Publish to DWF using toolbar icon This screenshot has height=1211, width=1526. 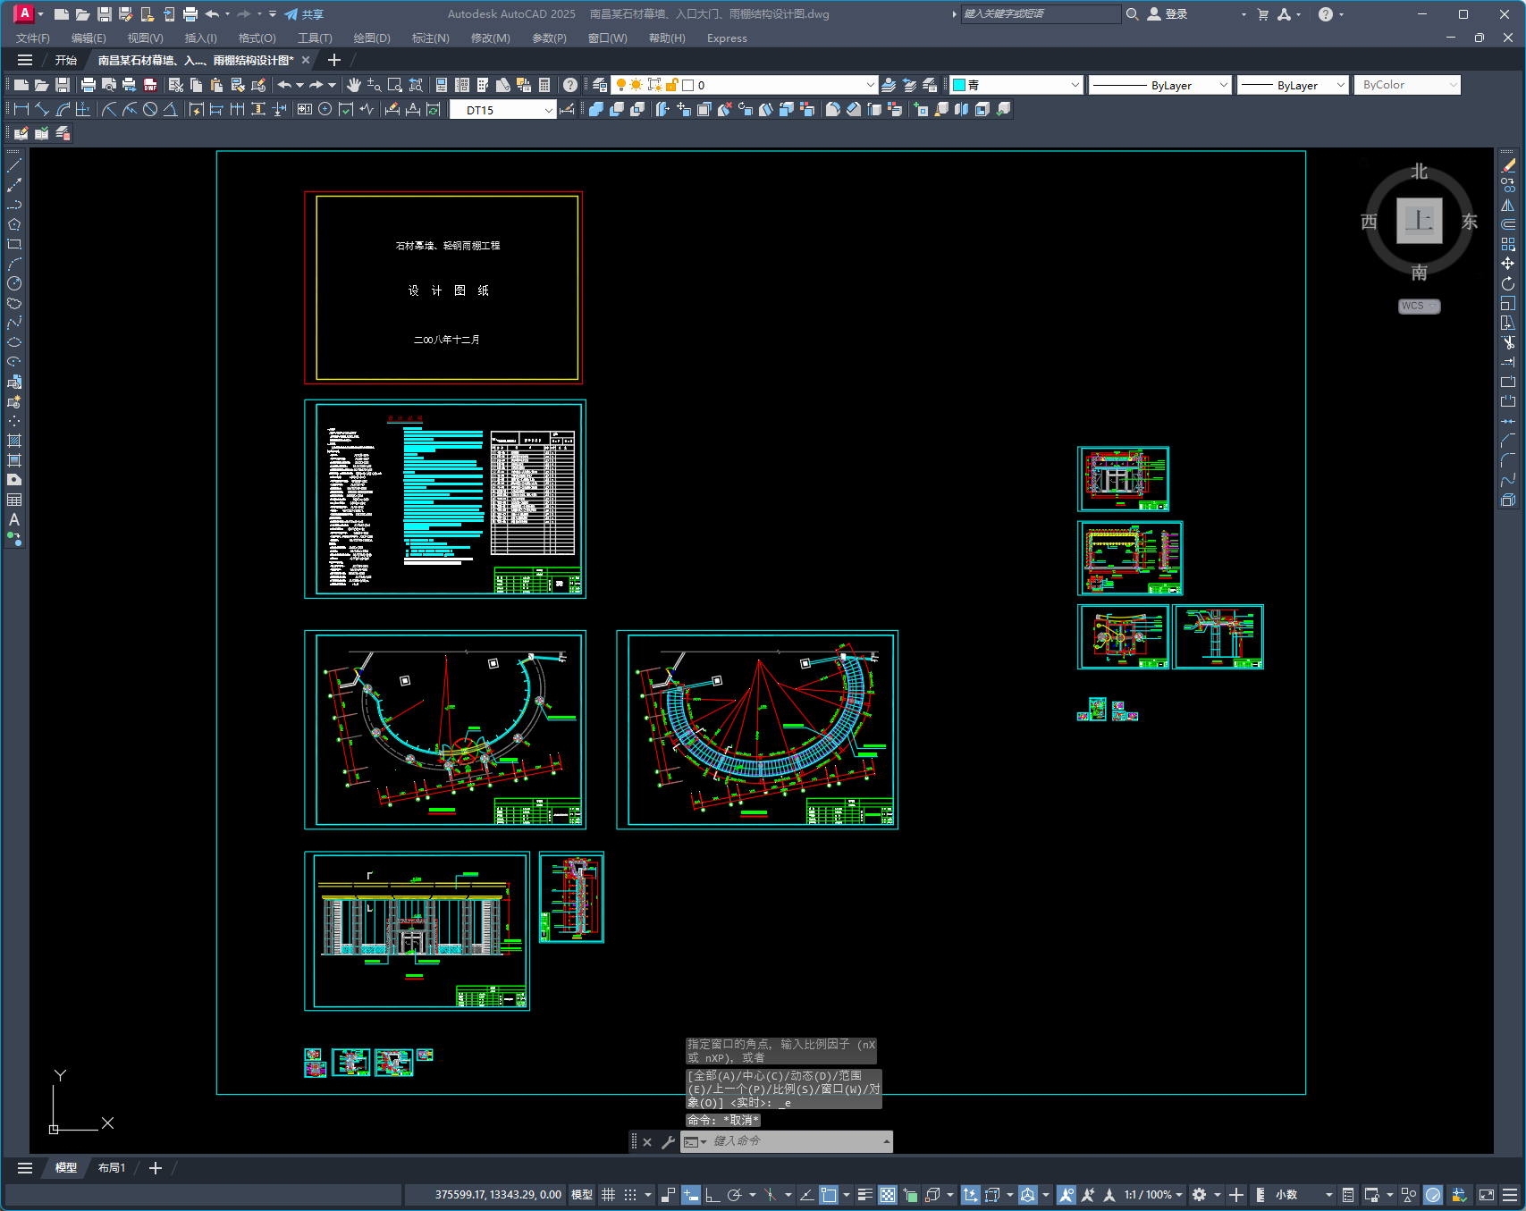click(x=150, y=85)
